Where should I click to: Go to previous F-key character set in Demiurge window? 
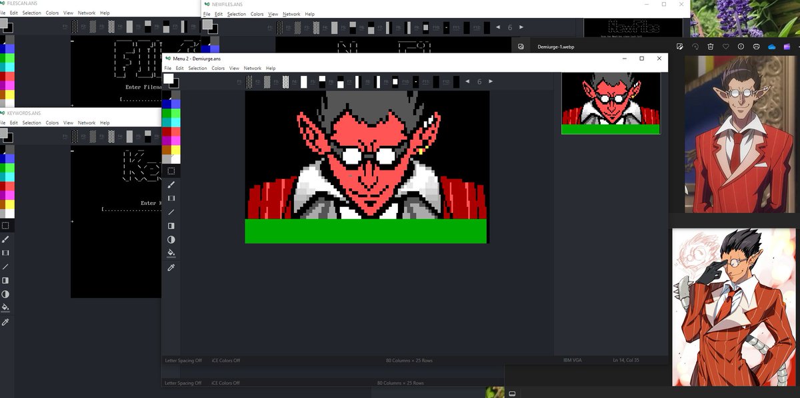pyautogui.click(x=467, y=81)
